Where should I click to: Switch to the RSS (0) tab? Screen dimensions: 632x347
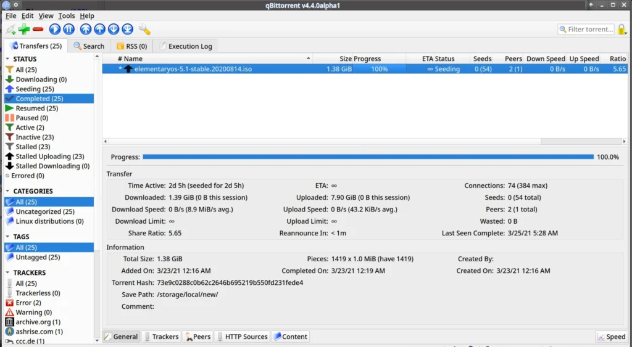coord(132,46)
